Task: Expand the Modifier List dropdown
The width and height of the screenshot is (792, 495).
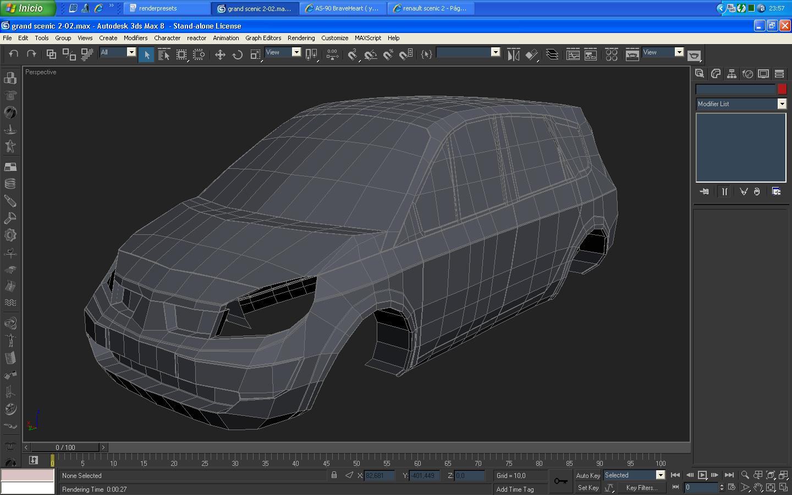Action: click(x=782, y=104)
